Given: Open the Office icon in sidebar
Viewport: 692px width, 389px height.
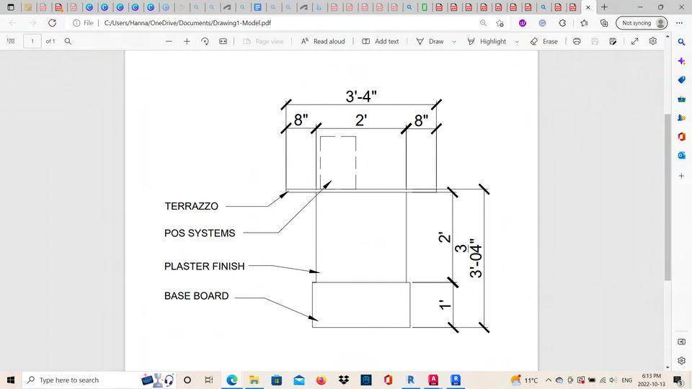Looking at the screenshot, I should click(x=681, y=137).
